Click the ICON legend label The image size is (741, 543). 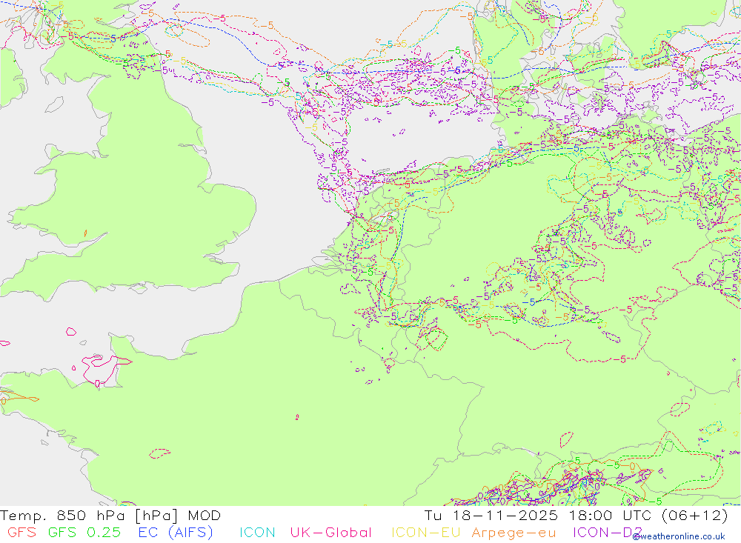tap(257, 533)
